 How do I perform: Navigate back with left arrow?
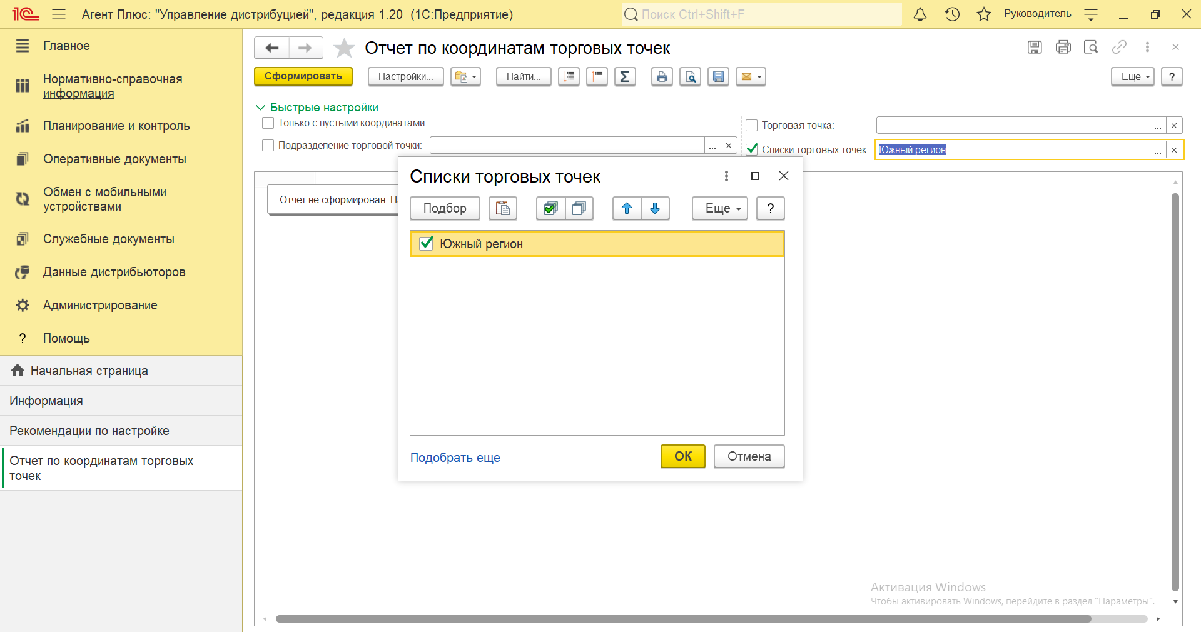(x=272, y=48)
